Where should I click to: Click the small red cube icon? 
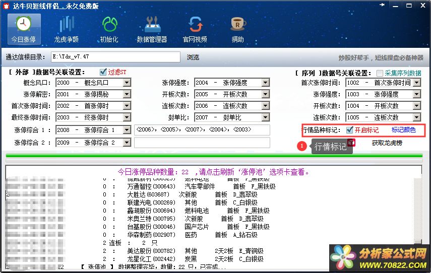351,142
